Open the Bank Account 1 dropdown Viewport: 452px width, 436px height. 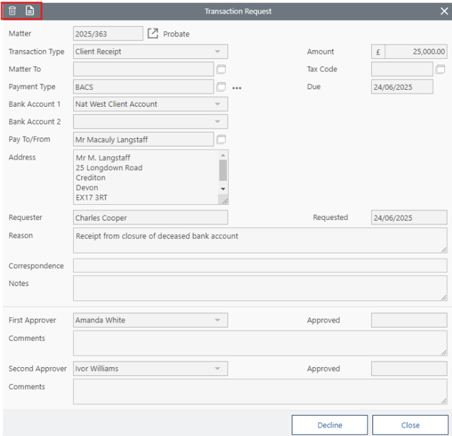[218, 104]
